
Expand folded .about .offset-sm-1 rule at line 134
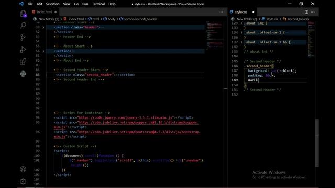pyautogui.click(x=241, y=33)
